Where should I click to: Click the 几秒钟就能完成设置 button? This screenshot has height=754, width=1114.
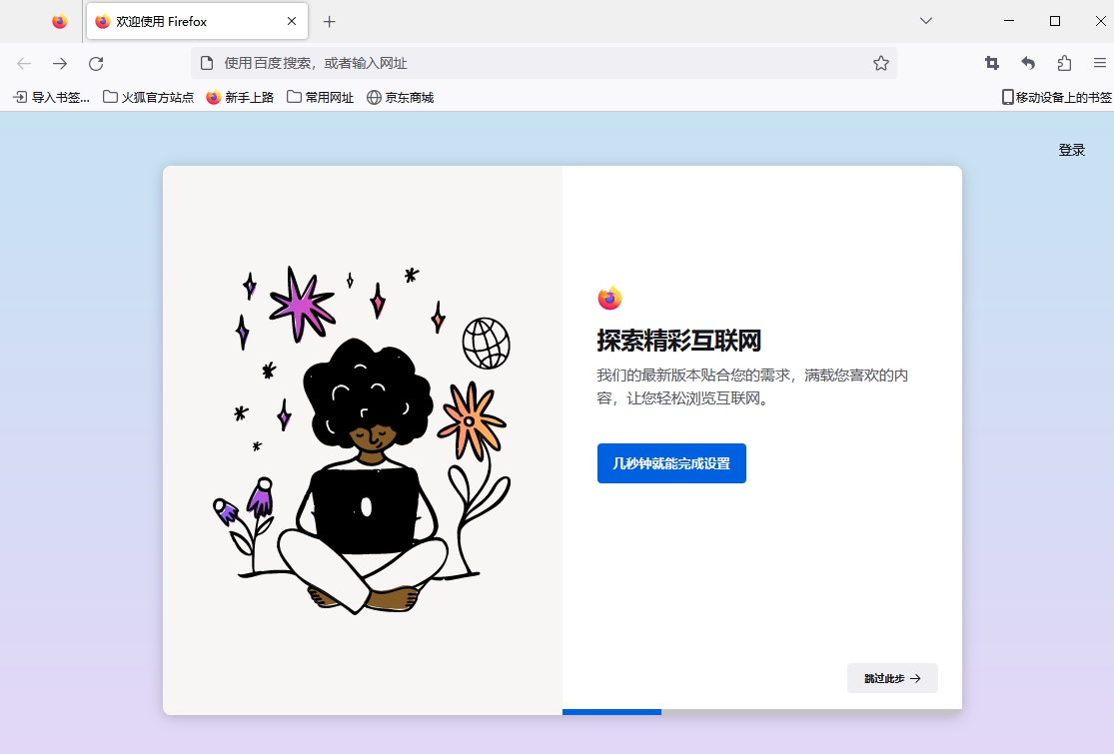click(671, 463)
